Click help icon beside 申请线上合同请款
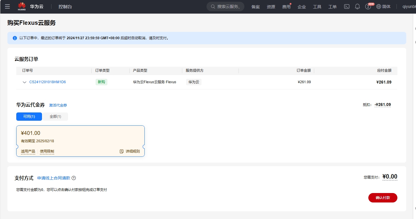This screenshot has height=219, width=416. coord(74,178)
